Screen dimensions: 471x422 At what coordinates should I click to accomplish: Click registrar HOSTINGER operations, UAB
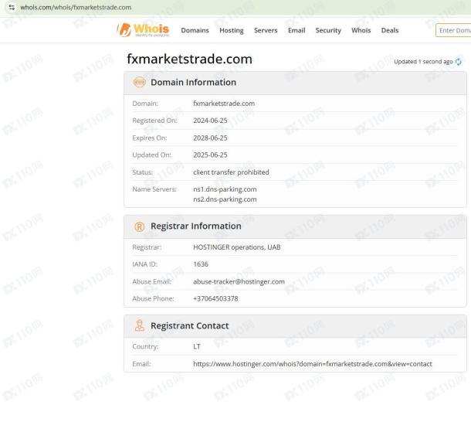pyautogui.click(x=237, y=247)
